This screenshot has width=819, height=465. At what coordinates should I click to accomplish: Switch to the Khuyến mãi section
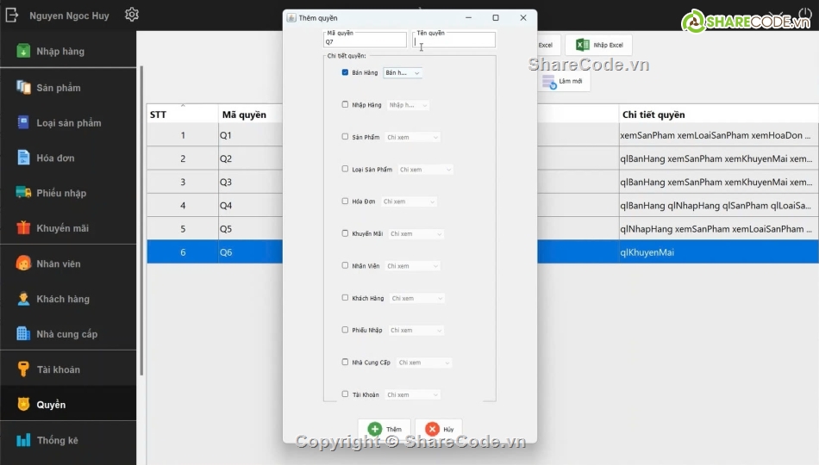(x=68, y=228)
